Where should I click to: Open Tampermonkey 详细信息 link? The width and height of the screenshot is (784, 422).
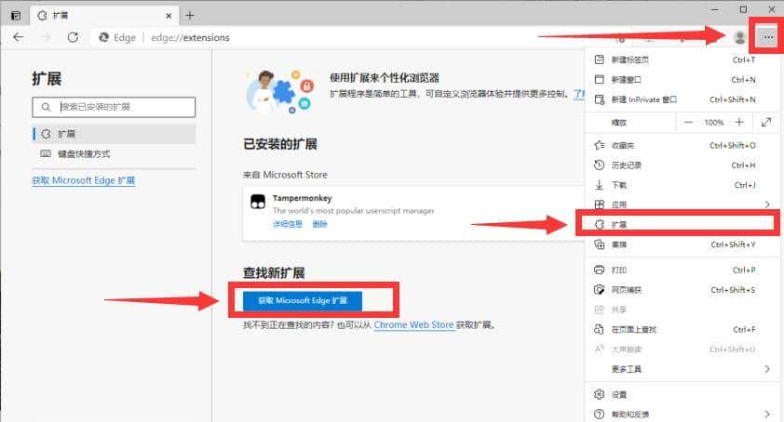pyautogui.click(x=288, y=224)
